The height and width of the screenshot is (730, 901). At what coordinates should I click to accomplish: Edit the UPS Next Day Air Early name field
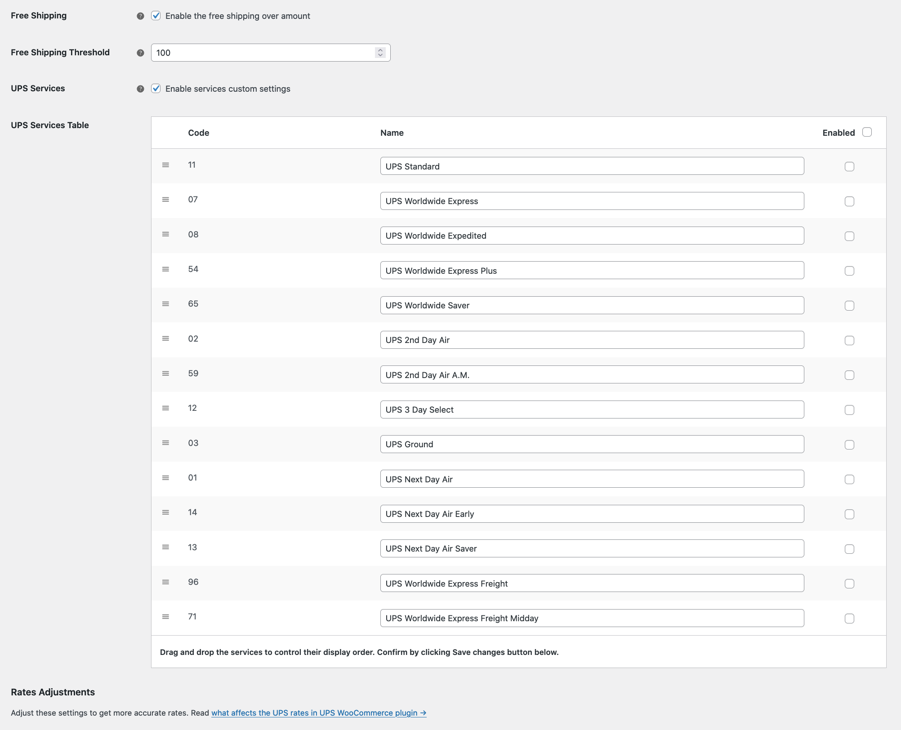pos(592,514)
